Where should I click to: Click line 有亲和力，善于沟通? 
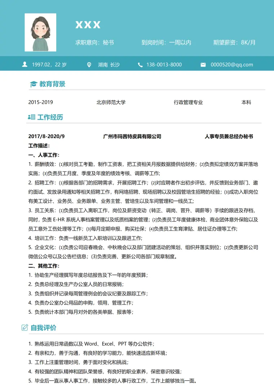click(98, 353)
